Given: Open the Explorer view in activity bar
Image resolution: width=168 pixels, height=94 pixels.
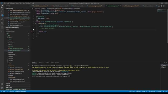Looking at the screenshot, I should (2, 6).
